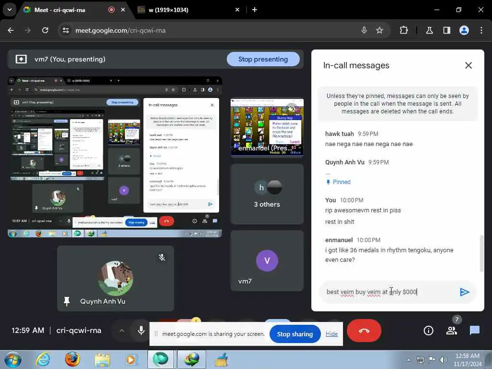The image size is (492, 369).
Task: Open the taskbar clock showing 12:58 AM
Action: [467, 360]
